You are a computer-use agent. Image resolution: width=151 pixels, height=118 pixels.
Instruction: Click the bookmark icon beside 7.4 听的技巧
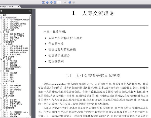pos(4,106)
